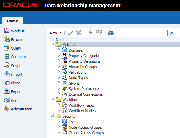Select the Workflow folder row text
Screen dimensions: 180x138
(x=70, y=100)
